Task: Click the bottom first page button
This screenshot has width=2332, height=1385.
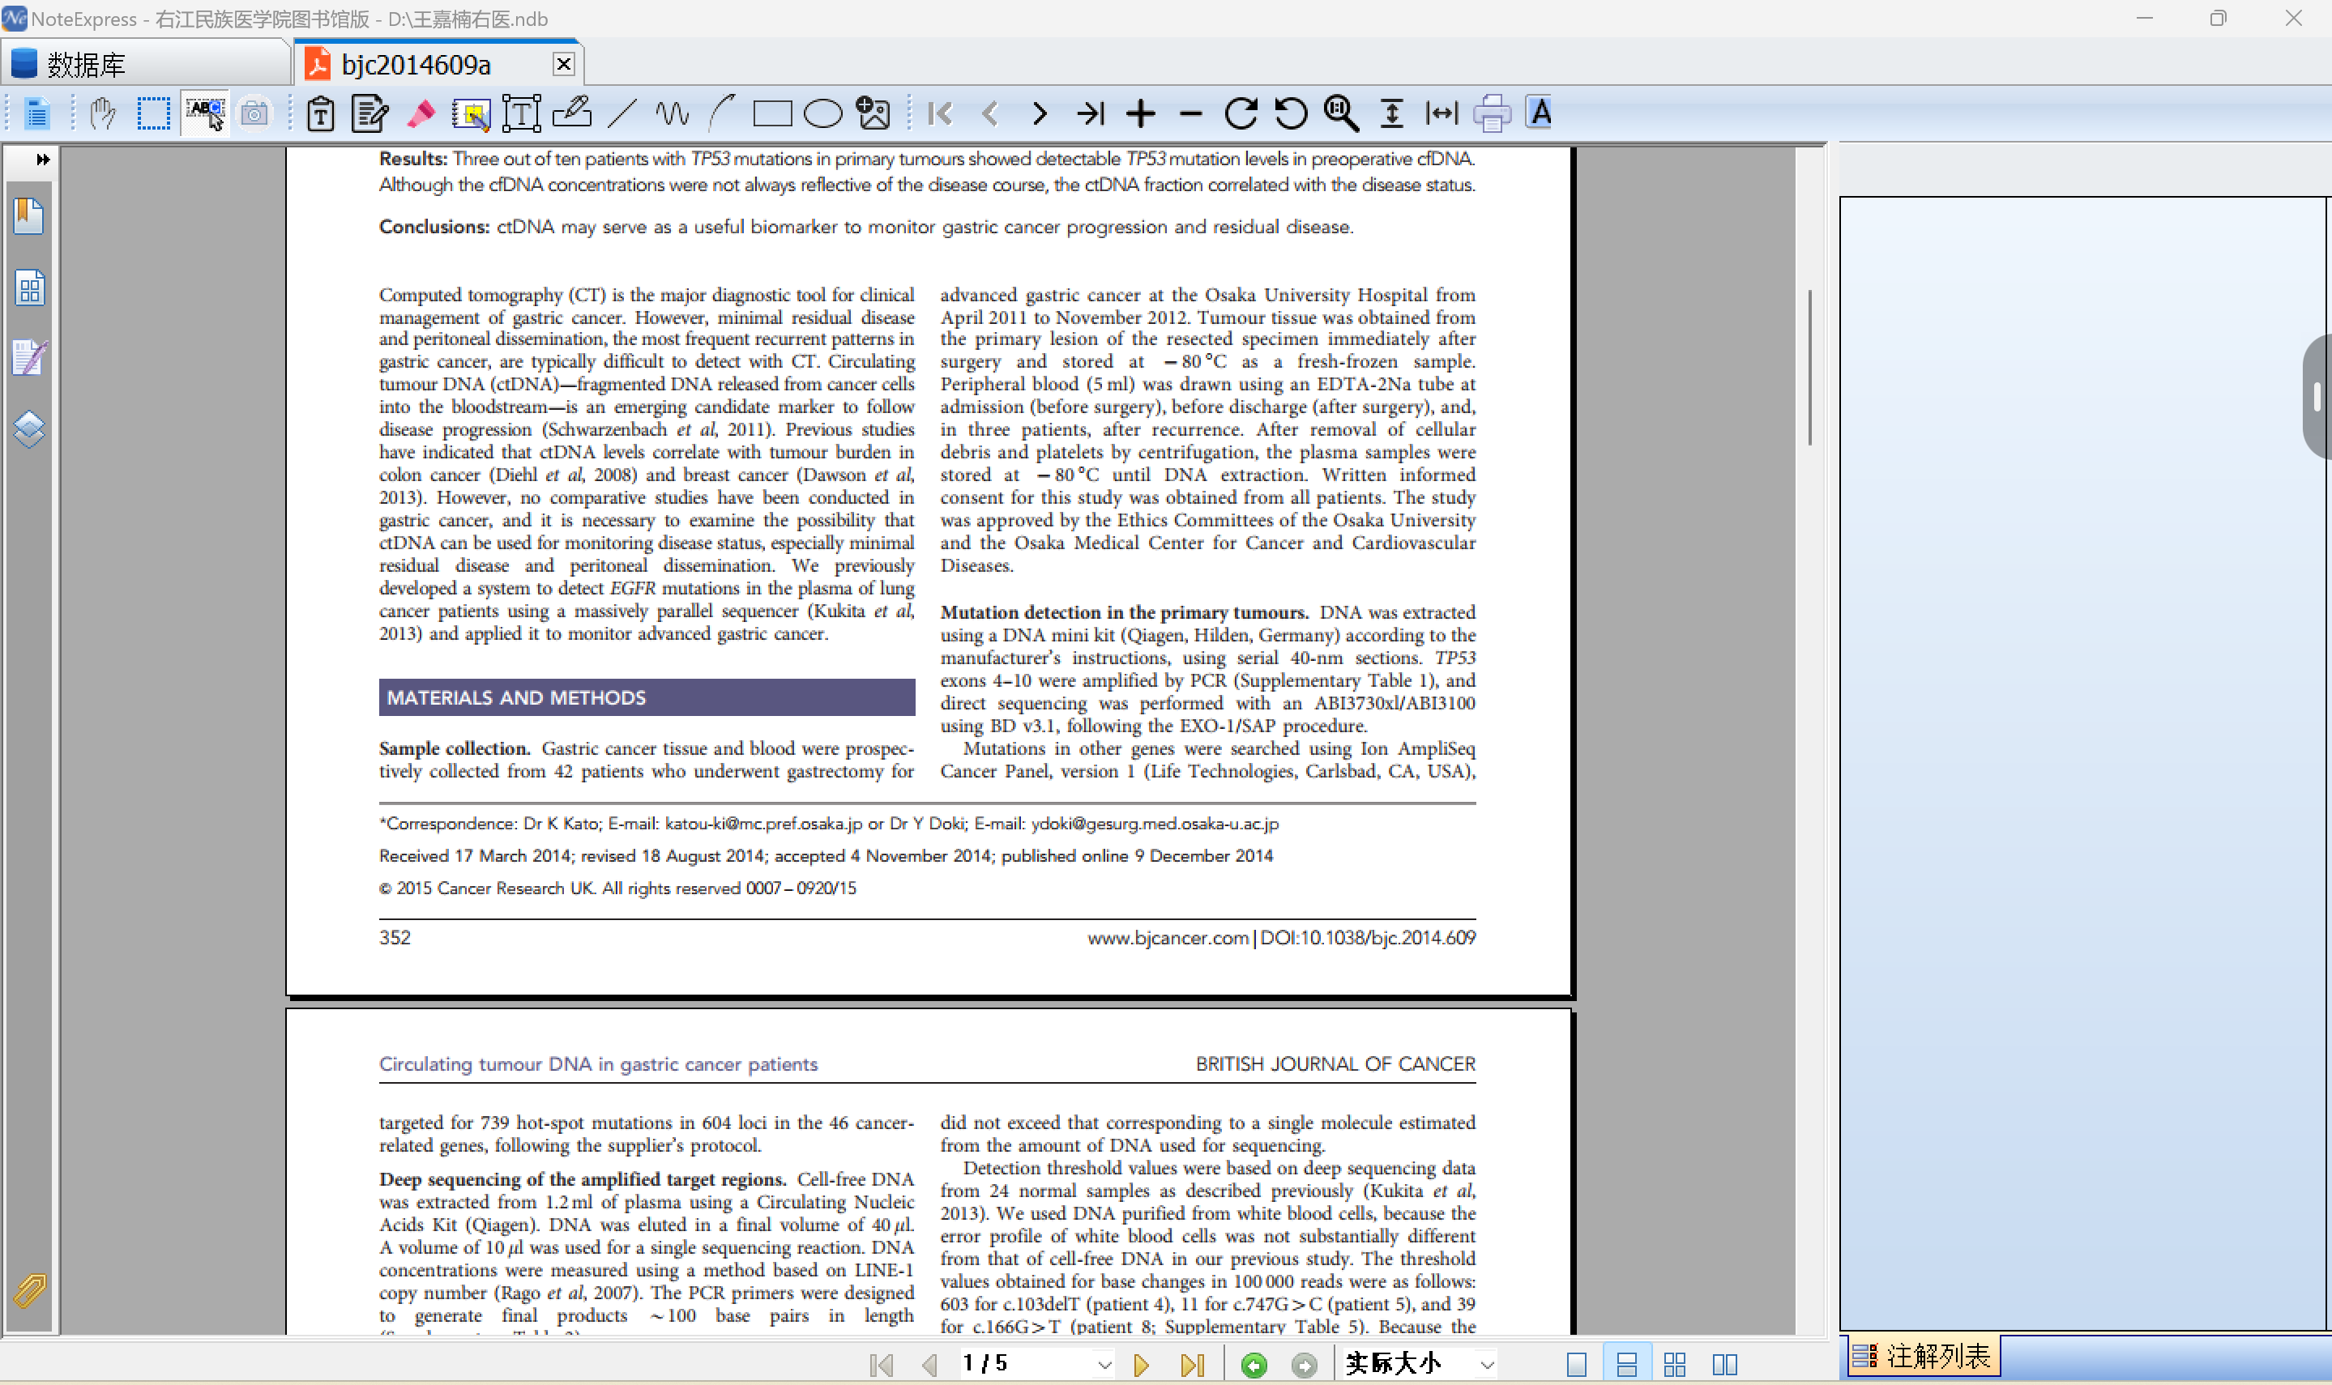Action: pos(880,1365)
